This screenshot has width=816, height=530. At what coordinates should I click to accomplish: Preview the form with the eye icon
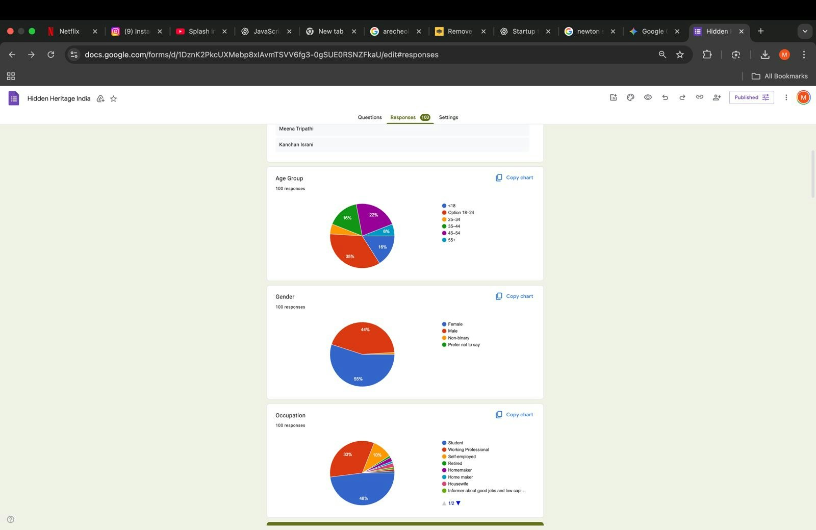click(648, 97)
